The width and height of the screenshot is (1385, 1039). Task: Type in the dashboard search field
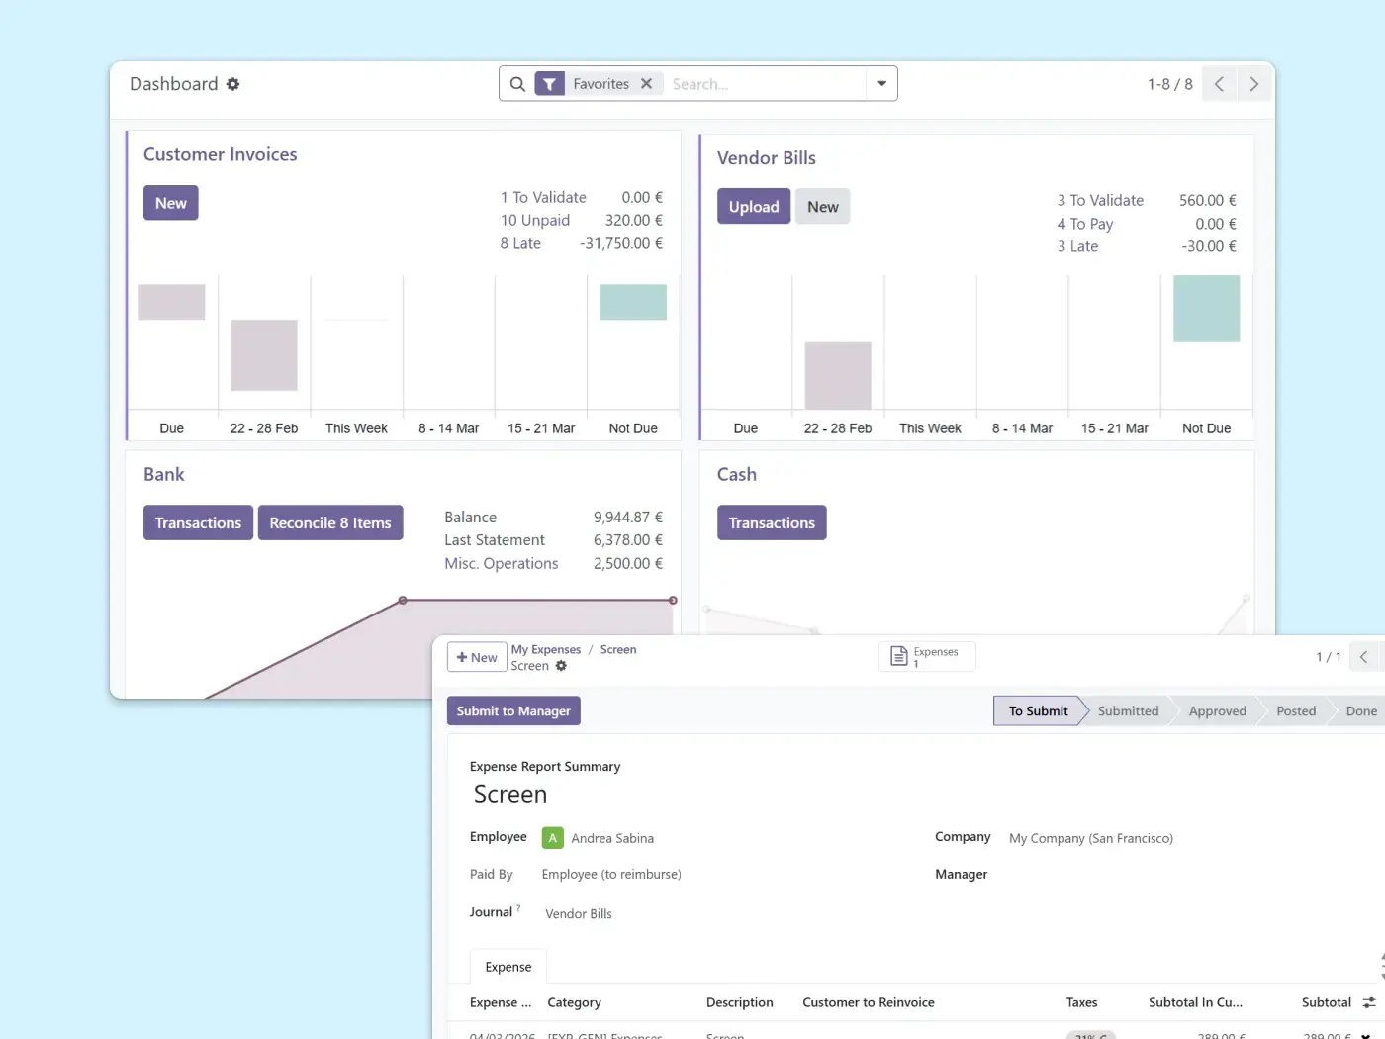click(x=762, y=84)
